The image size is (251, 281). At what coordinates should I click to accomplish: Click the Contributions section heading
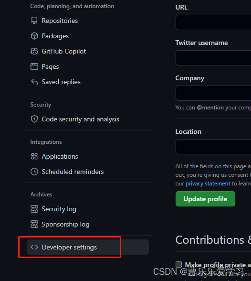[x=213, y=240]
